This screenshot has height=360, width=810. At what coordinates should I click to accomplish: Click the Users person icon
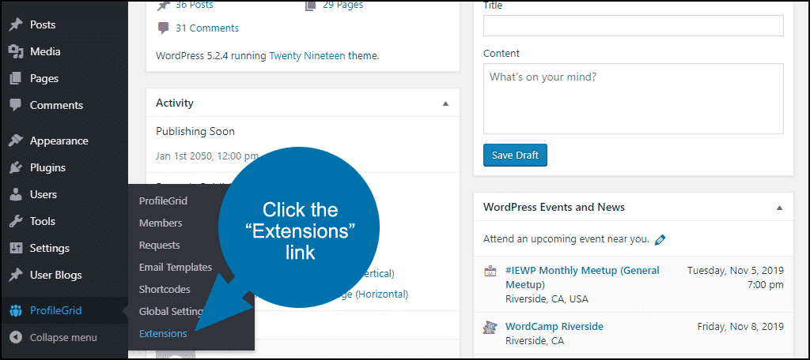tap(16, 194)
